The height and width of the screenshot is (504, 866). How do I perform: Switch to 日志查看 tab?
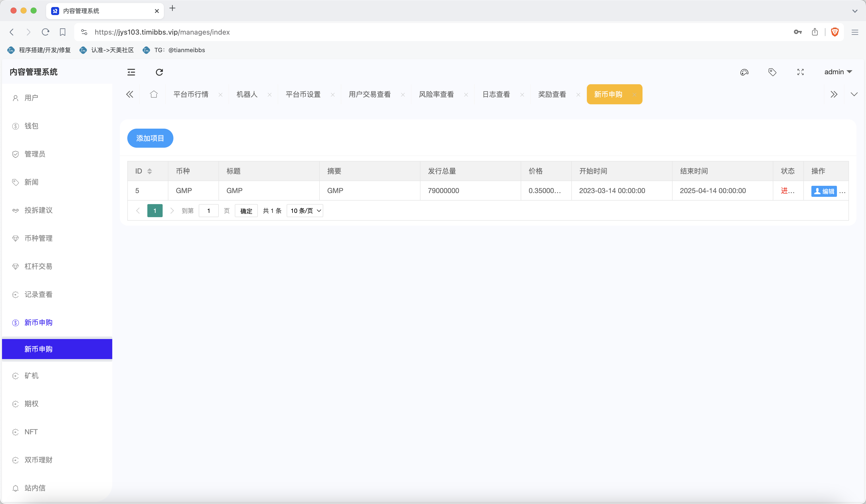(x=496, y=94)
